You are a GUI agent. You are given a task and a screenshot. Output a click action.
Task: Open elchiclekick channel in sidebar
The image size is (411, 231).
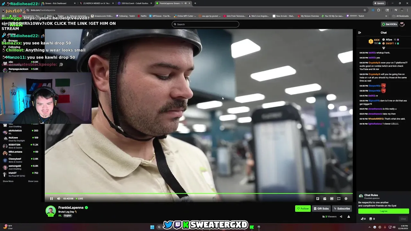pyautogui.click(x=21, y=132)
